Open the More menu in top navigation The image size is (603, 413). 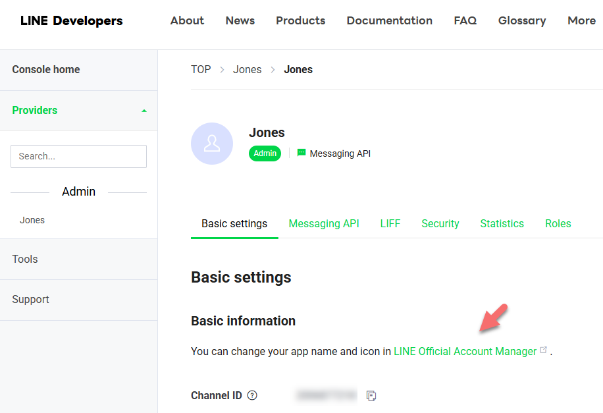click(x=581, y=21)
